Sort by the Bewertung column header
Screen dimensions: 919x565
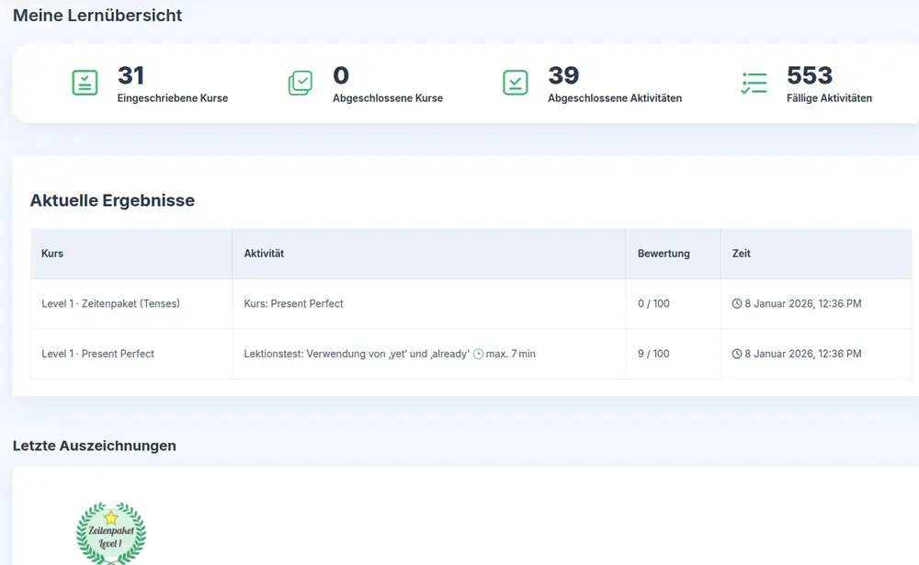[664, 254]
